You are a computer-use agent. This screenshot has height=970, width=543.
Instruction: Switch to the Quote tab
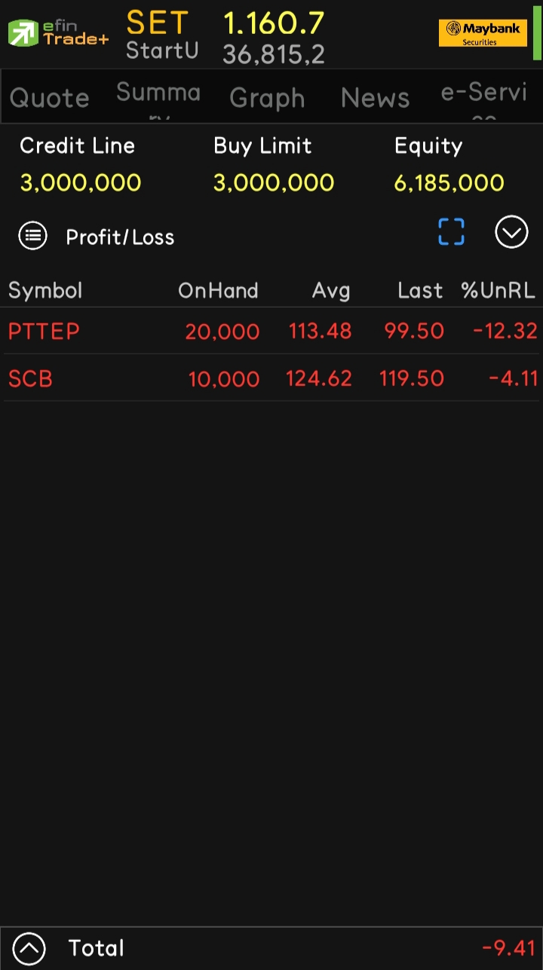tap(50, 97)
